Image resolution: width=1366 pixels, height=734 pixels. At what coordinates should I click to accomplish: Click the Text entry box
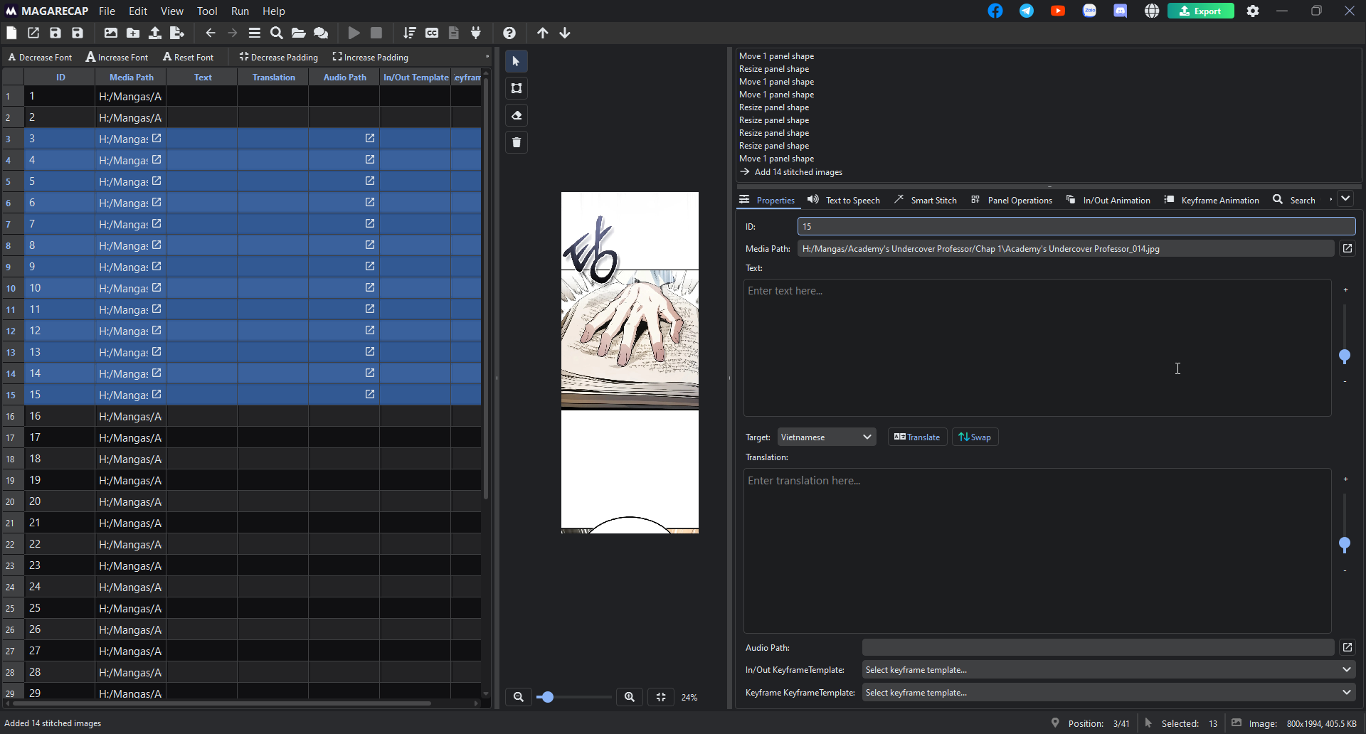(x=1037, y=347)
